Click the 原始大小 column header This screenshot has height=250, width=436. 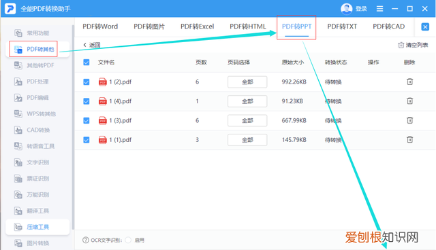[292, 62]
